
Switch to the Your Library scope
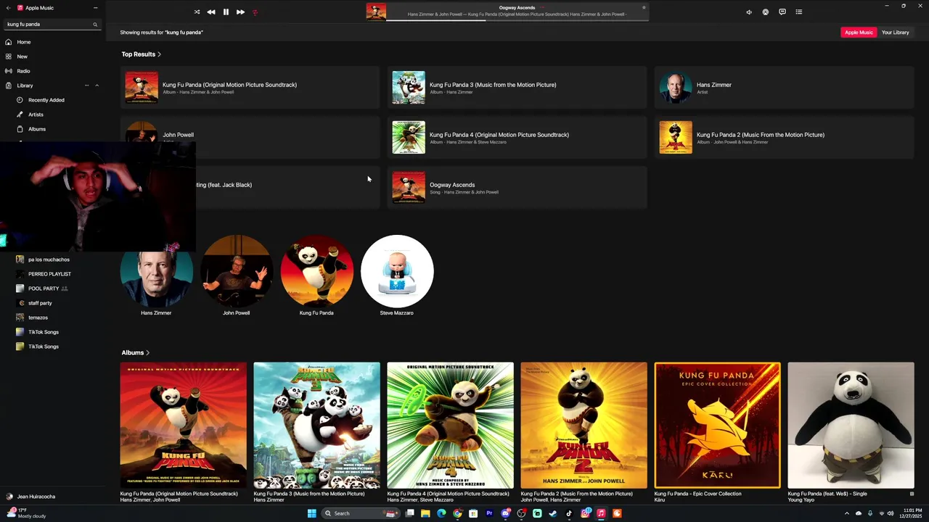[x=895, y=32]
